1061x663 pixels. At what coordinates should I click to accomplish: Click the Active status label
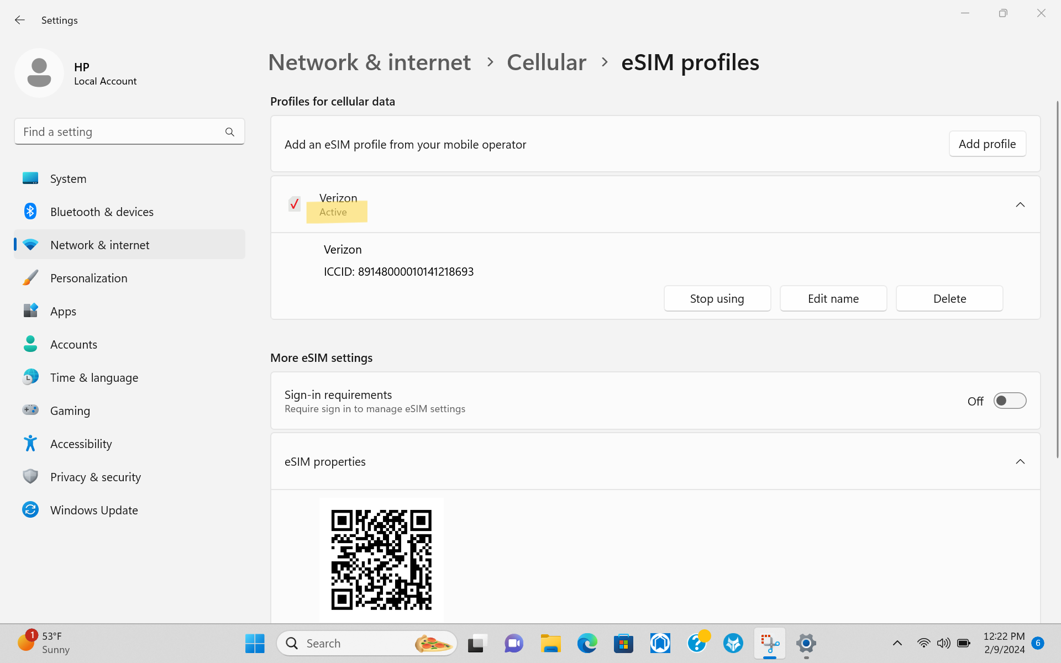tap(333, 212)
